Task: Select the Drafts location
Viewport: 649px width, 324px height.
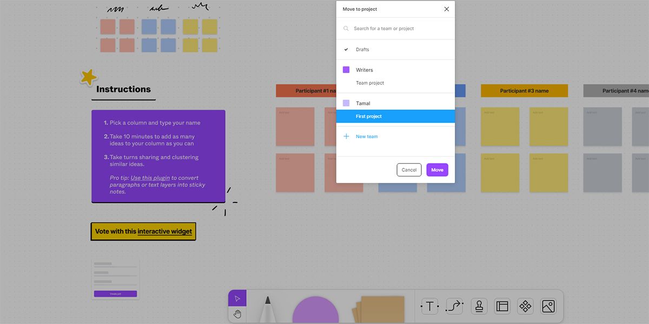Action: point(395,50)
